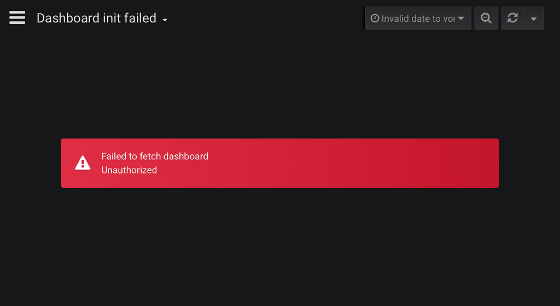The height and width of the screenshot is (306, 560).
Task: Open the Invalid date time range text
Action: [x=418, y=19]
